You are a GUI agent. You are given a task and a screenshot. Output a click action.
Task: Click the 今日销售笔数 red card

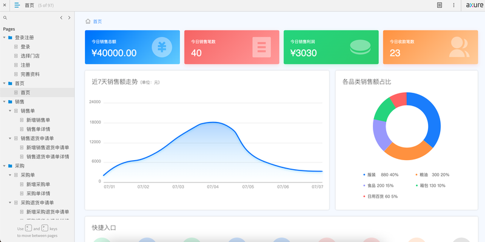click(x=232, y=47)
